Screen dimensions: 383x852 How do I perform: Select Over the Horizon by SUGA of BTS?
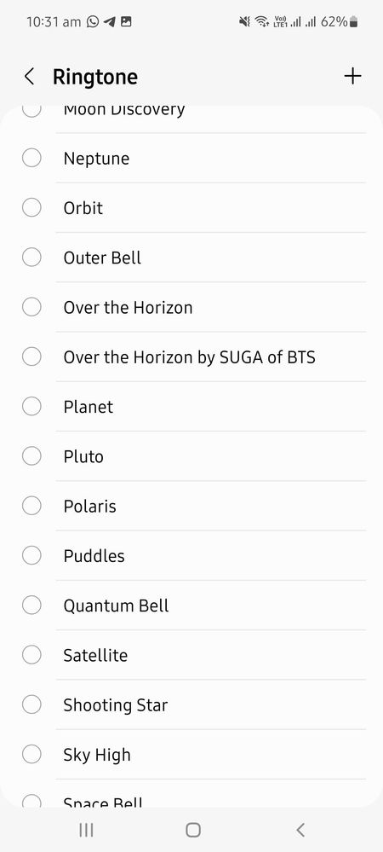click(191, 357)
